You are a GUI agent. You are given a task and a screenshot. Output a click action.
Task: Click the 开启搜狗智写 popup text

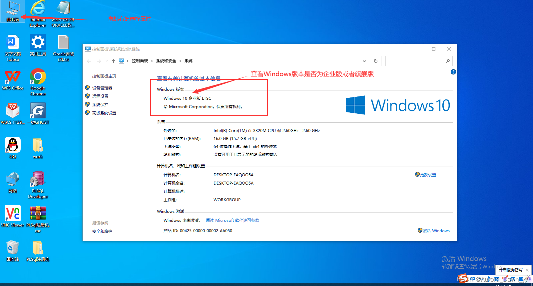[510, 270]
